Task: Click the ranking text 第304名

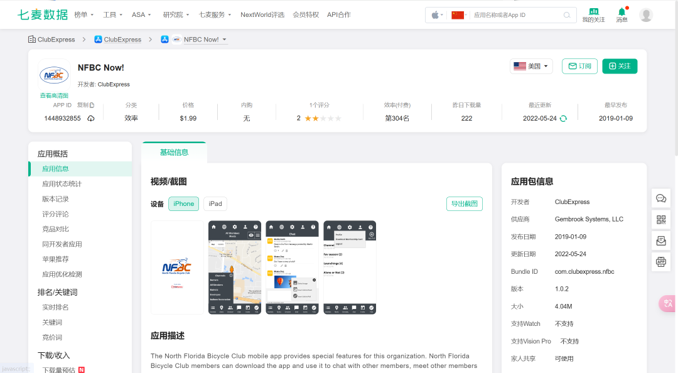Action: click(x=397, y=118)
